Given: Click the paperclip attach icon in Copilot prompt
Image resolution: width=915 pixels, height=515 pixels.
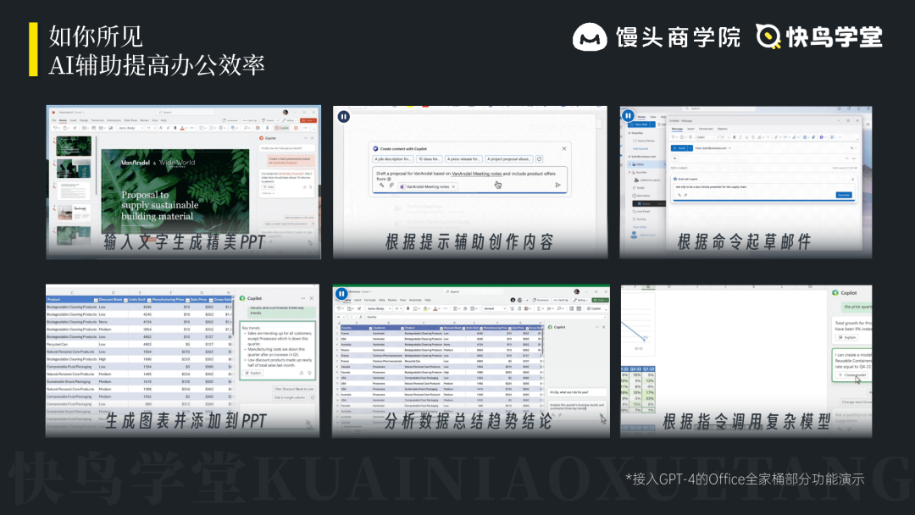Looking at the screenshot, I should tap(391, 186).
